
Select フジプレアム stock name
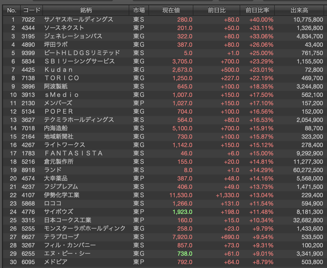pos(61,187)
